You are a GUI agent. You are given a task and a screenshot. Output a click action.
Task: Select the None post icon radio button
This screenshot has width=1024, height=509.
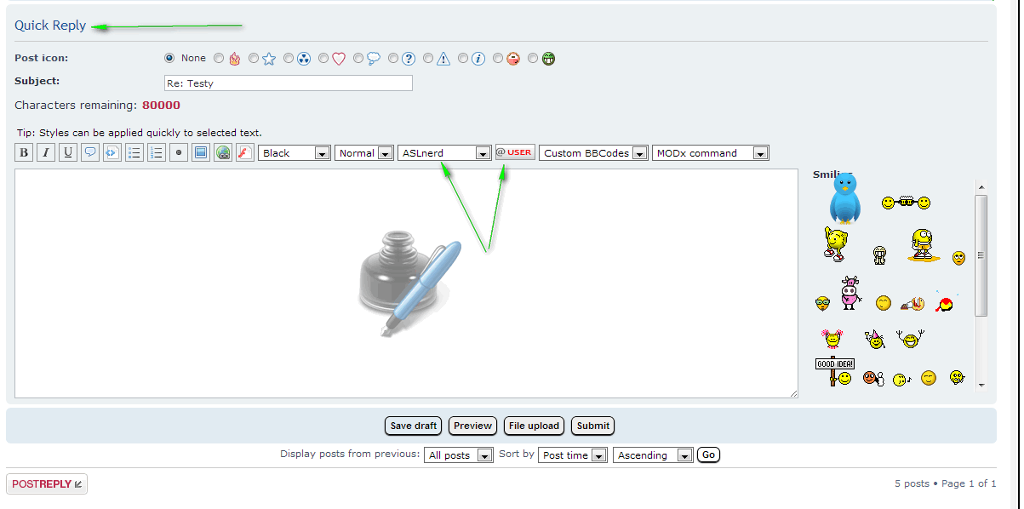coord(169,58)
